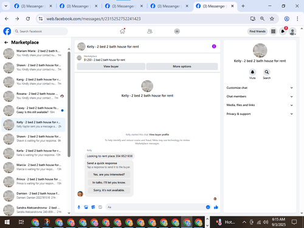Open the Chrome tab search dropdown
304x228 pixels.
[6, 6]
